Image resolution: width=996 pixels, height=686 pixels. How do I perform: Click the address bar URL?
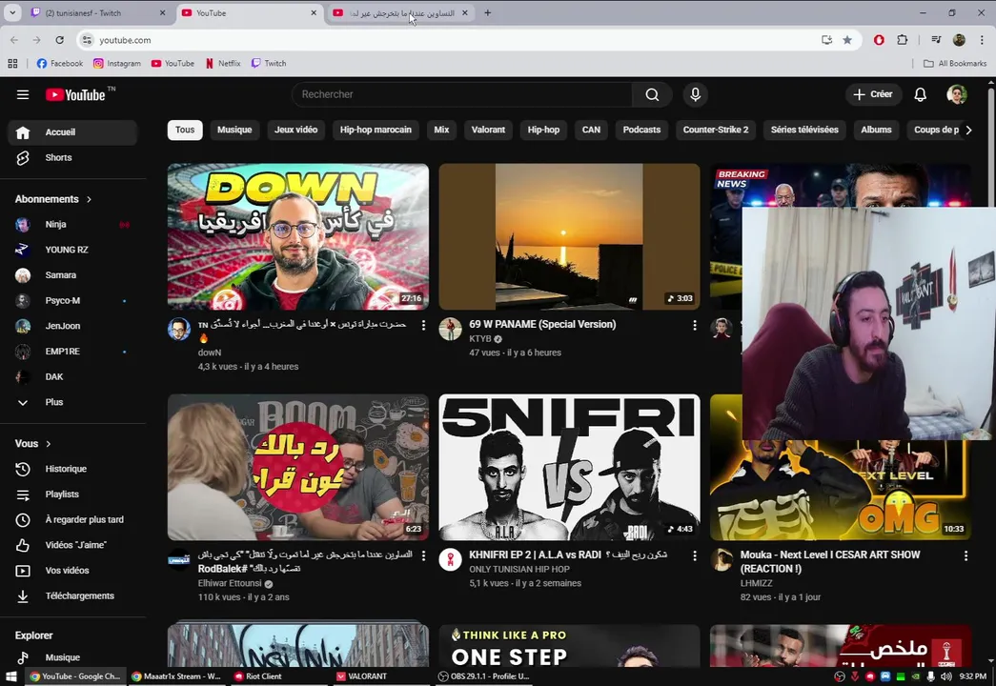[125, 40]
